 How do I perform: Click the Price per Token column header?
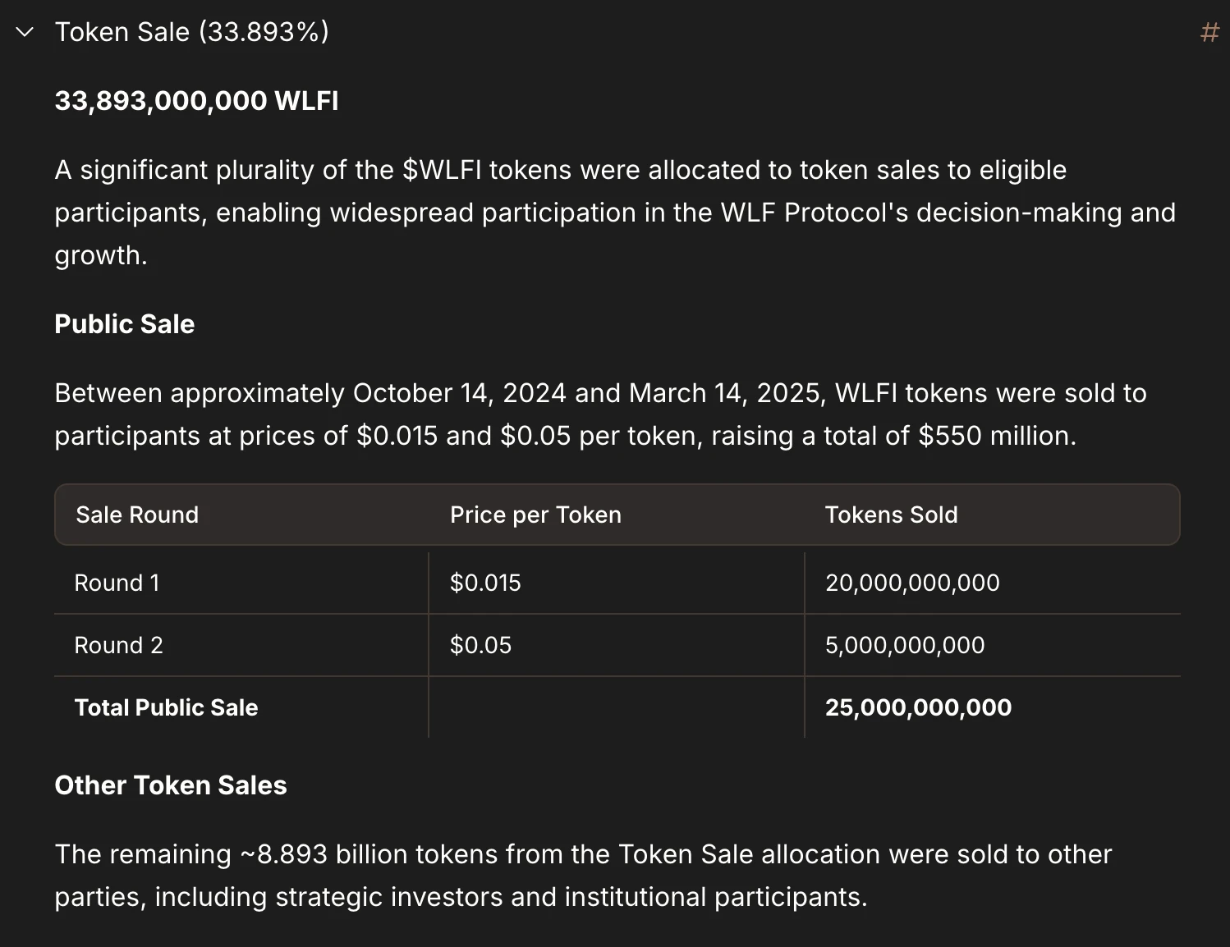tap(535, 515)
